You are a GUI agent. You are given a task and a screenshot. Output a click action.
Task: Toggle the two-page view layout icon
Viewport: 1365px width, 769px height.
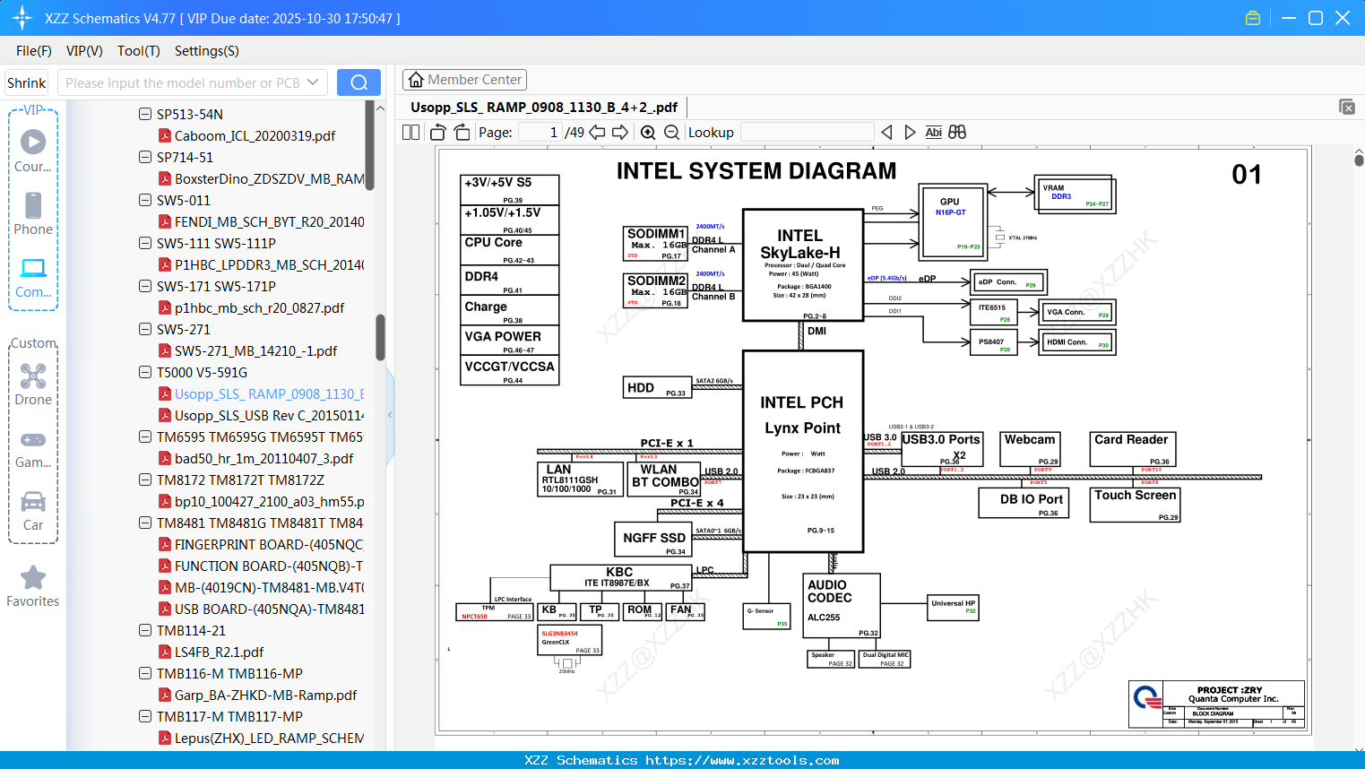411,133
